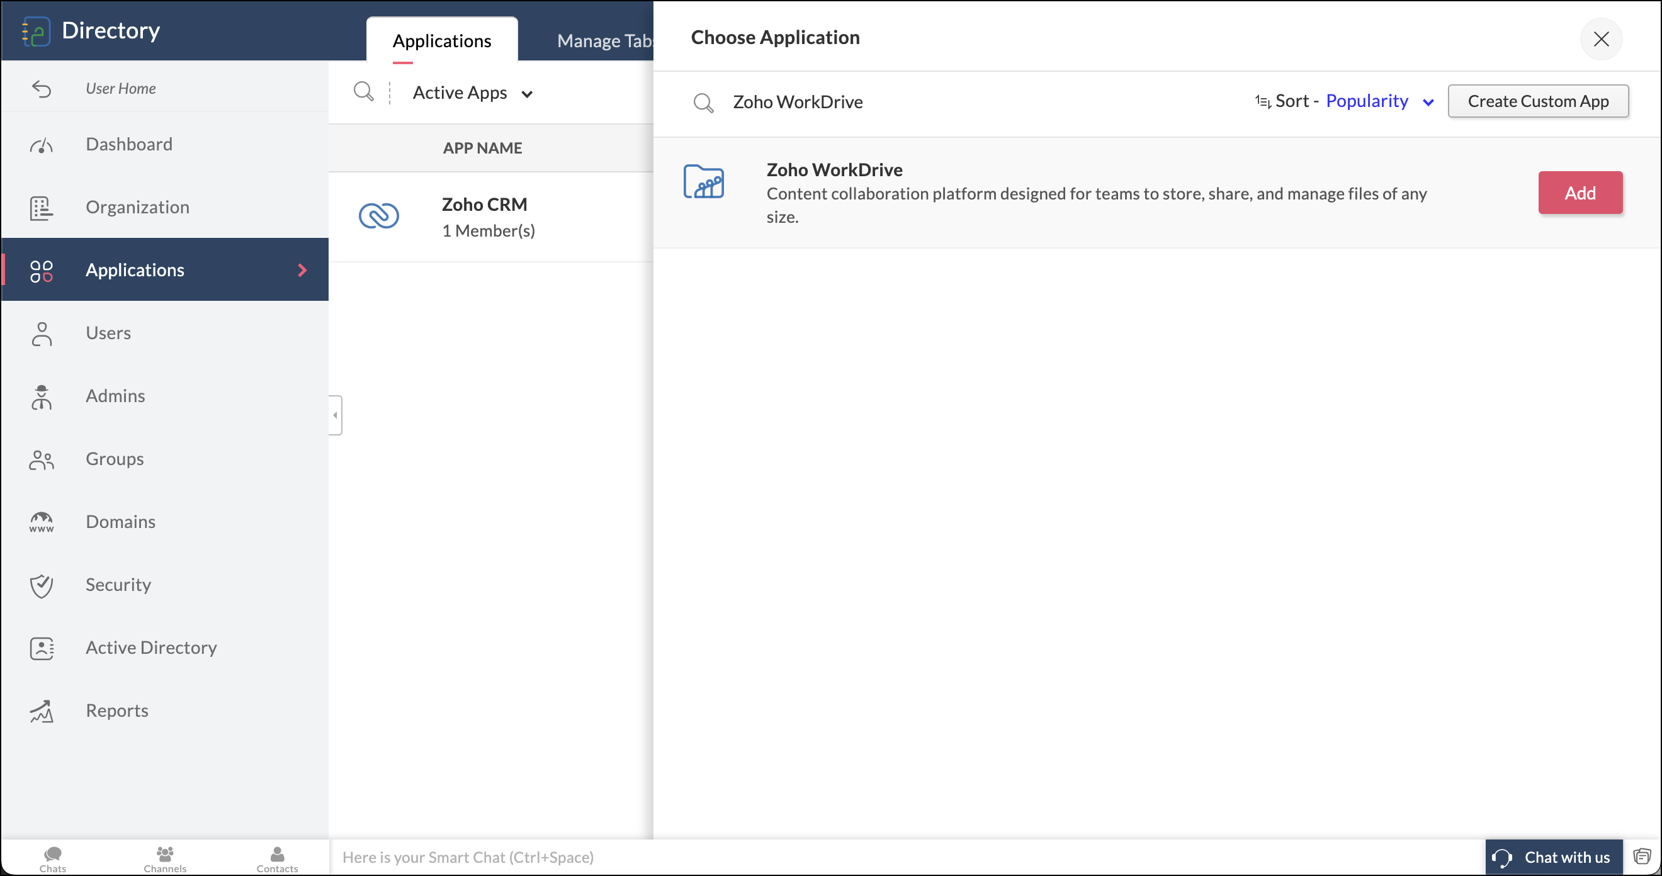Collapse the left sidebar handle

[x=335, y=415]
